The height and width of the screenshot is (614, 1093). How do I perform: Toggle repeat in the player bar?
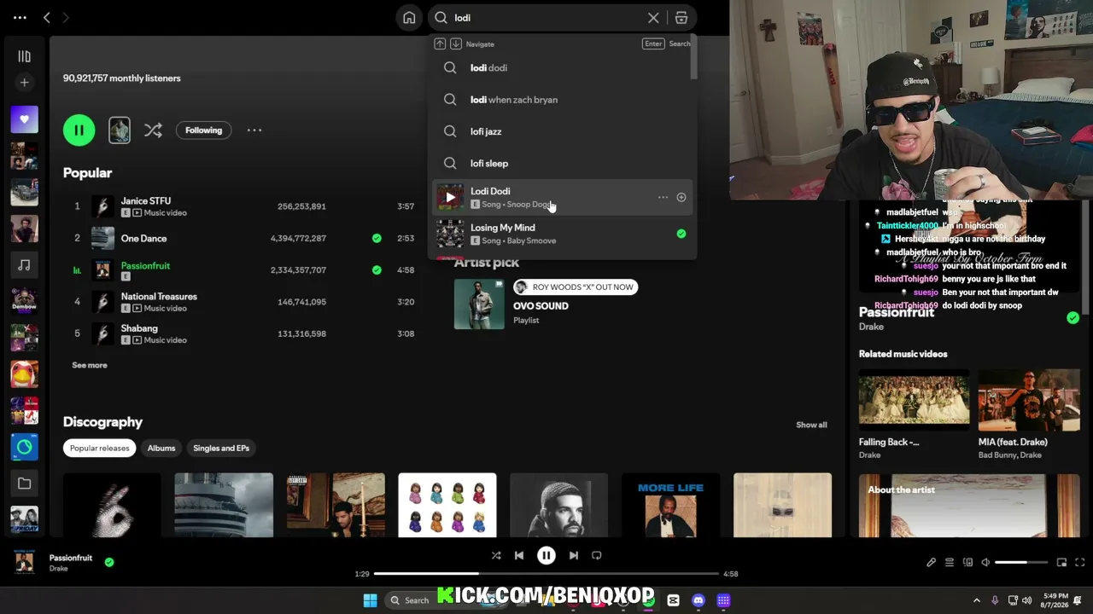tap(597, 555)
